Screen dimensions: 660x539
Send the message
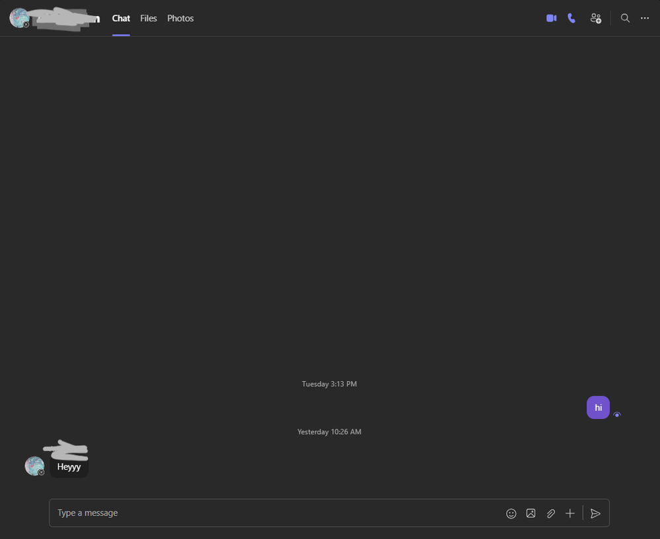[595, 513]
